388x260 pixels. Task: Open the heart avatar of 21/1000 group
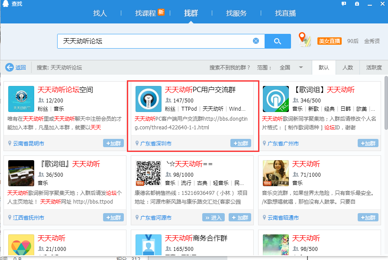click(21, 245)
